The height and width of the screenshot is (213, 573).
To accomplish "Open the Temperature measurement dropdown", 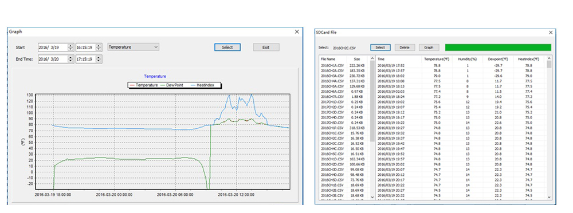I will [134, 47].
